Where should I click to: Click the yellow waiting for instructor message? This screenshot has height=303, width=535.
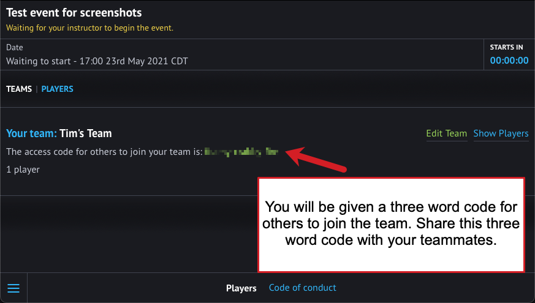click(89, 28)
